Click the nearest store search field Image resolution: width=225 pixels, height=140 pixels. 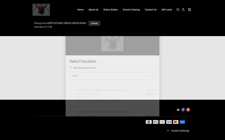pyautogui.click(x=112, y=76)
